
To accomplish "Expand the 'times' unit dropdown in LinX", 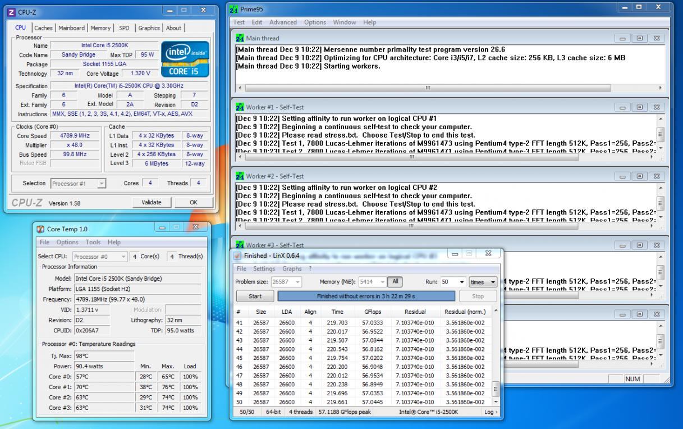I will [483, 282].
